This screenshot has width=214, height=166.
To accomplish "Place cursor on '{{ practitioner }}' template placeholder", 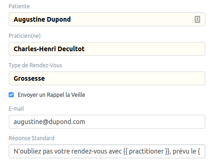I will tap(147, 151).
